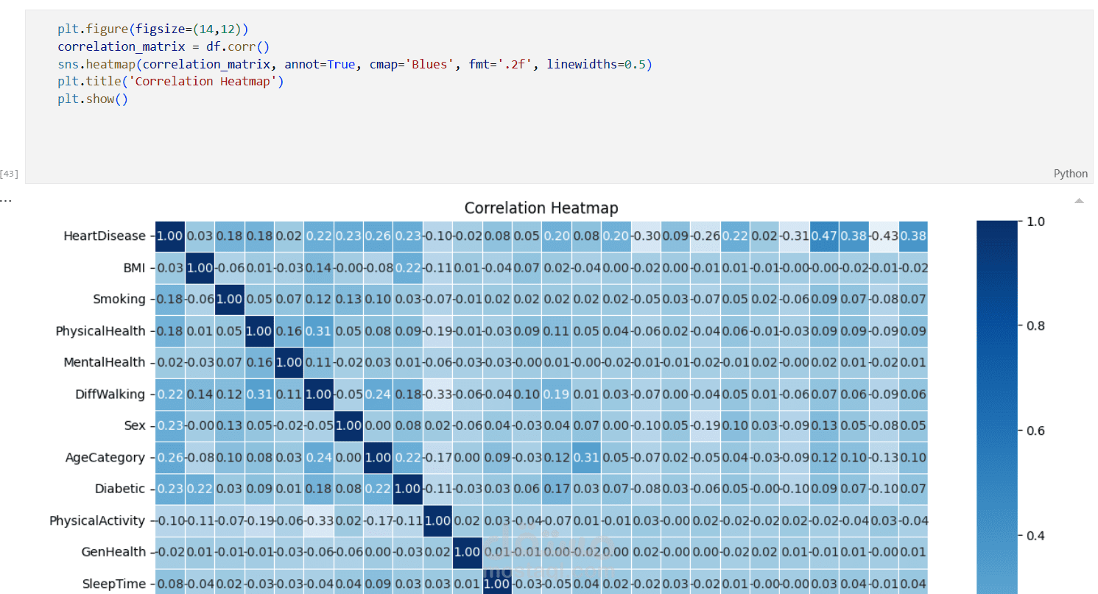Open the output cell ellipsis menu

[6, 199]
